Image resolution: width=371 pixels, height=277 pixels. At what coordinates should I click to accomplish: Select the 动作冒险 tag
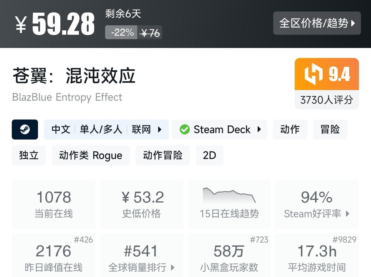pyautogui.click(x=163, y=155)
